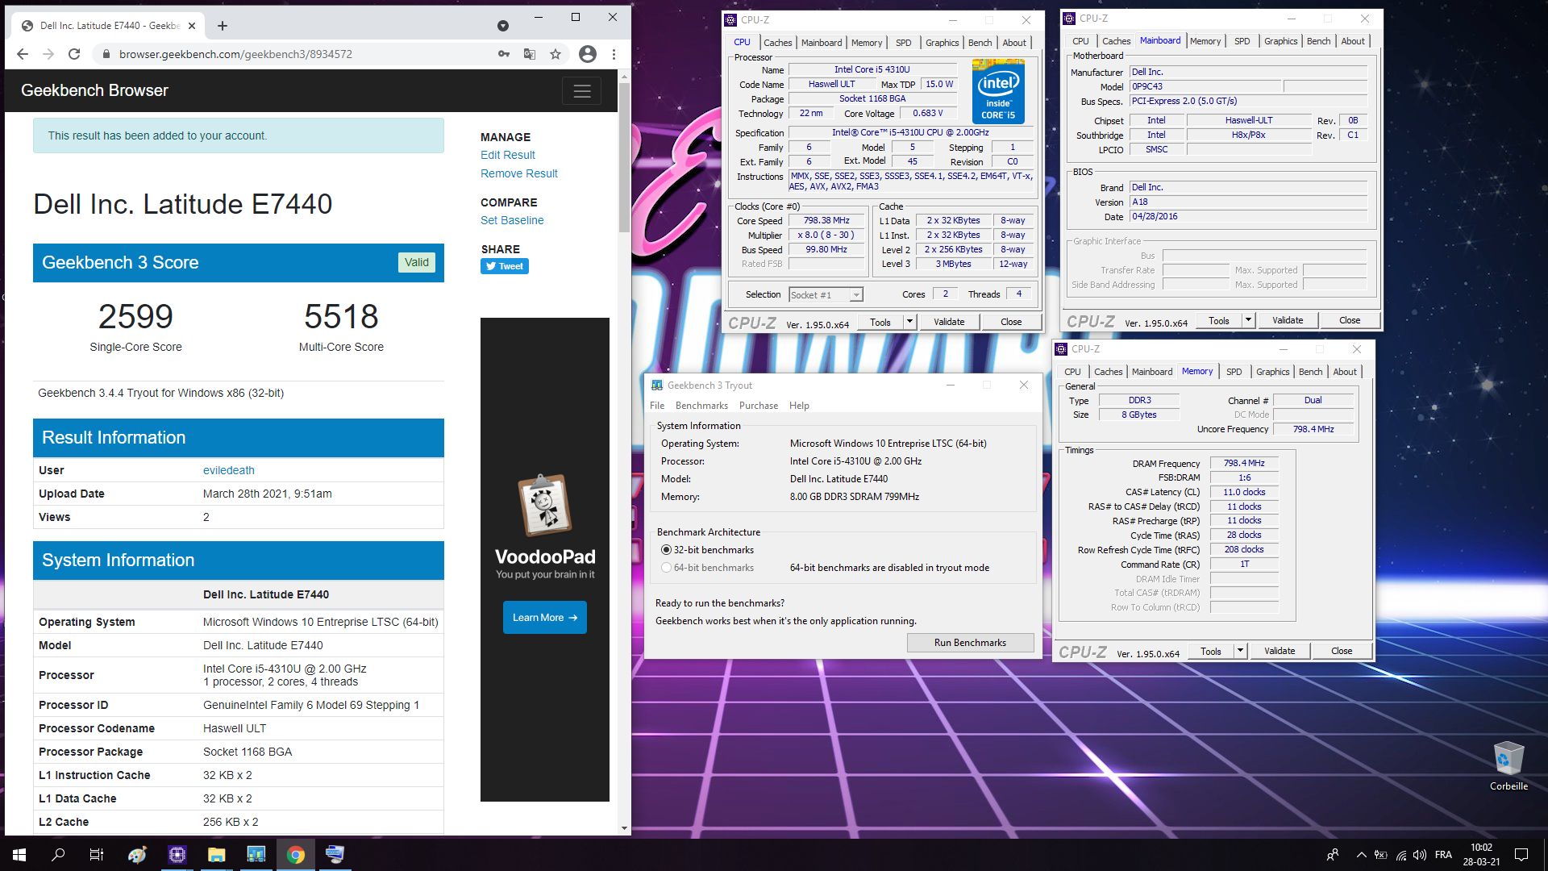Click the Chrome page vertical scrollbar thumb
This screenshot has width=1548, height=871.
tap(624, 157)
